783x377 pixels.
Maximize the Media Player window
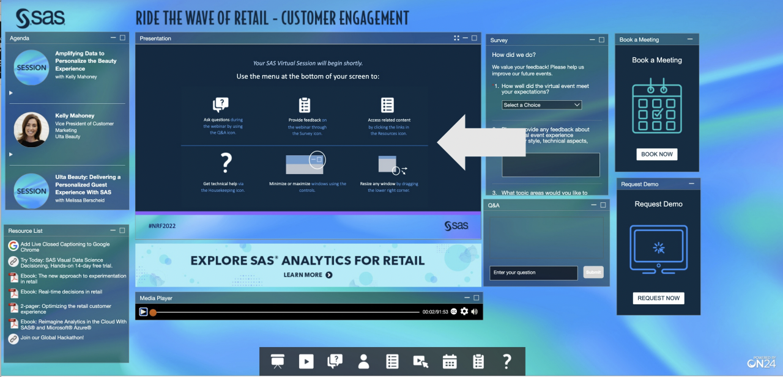click(x=476, y=298)
